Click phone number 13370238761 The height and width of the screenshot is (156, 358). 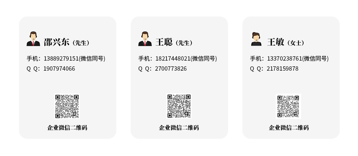click(285, 58)
